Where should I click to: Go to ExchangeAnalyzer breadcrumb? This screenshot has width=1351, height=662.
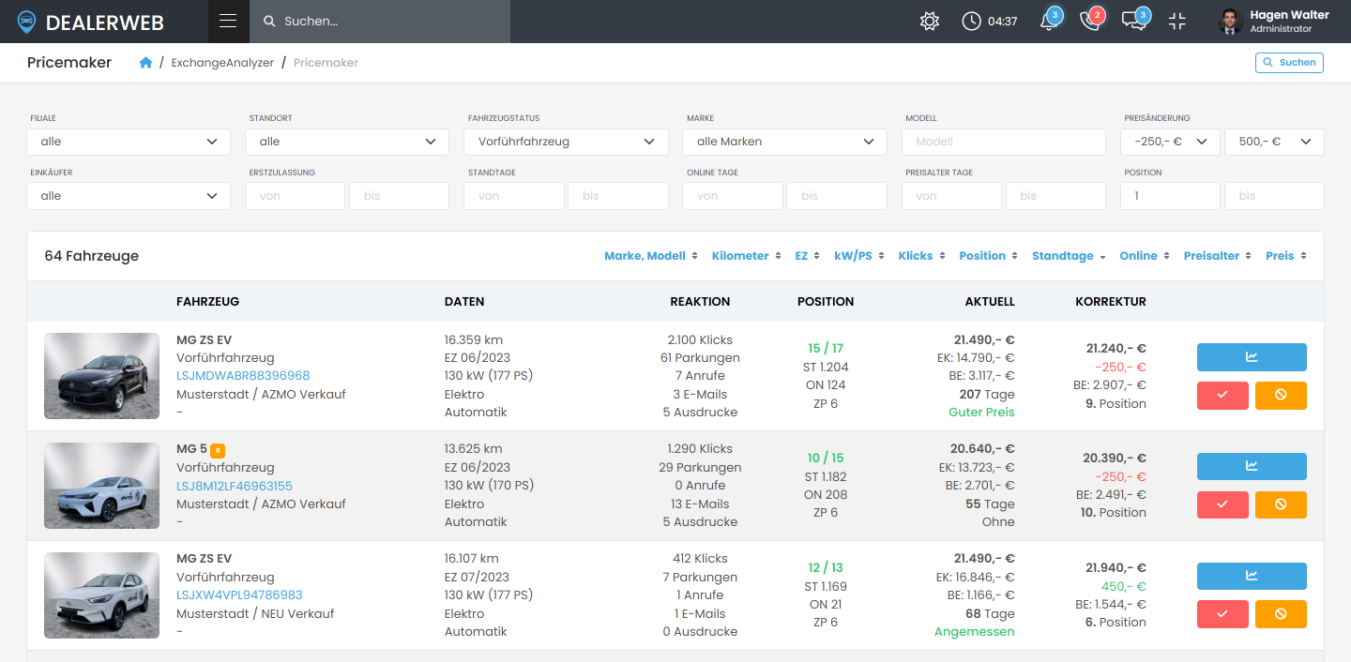tap(222, 63)
